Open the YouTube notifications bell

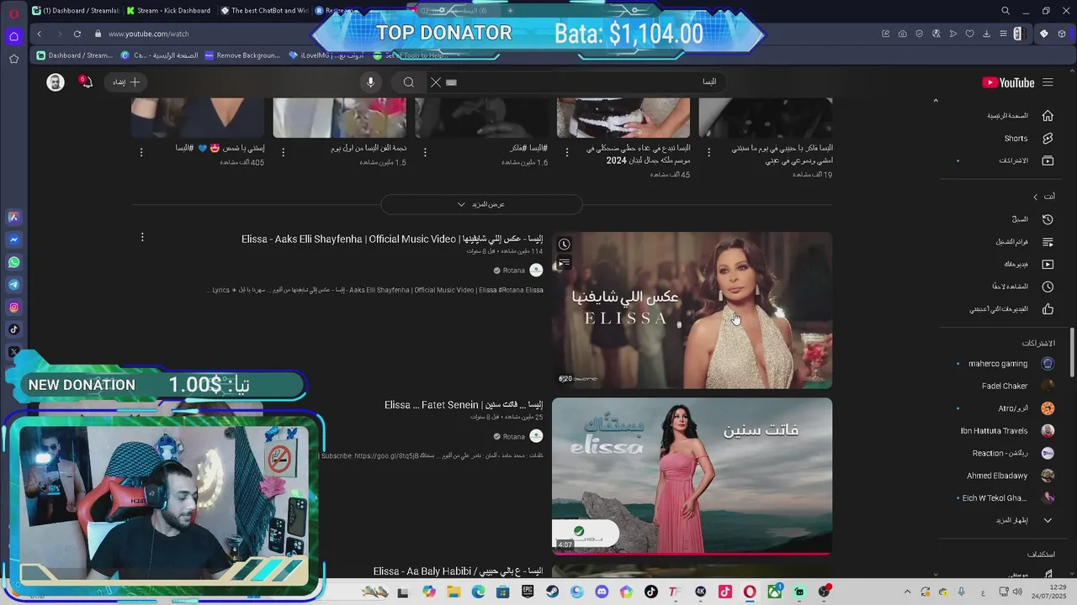click(x=86, y=82)
